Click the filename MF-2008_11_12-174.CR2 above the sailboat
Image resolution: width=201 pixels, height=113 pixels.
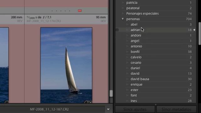[44, 21]
